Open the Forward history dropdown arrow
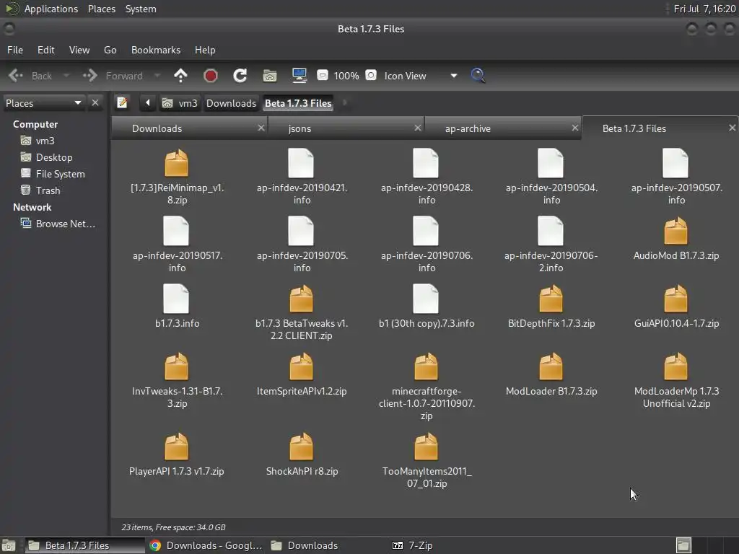Screen dimensions: 739x554 pos(157,75)
